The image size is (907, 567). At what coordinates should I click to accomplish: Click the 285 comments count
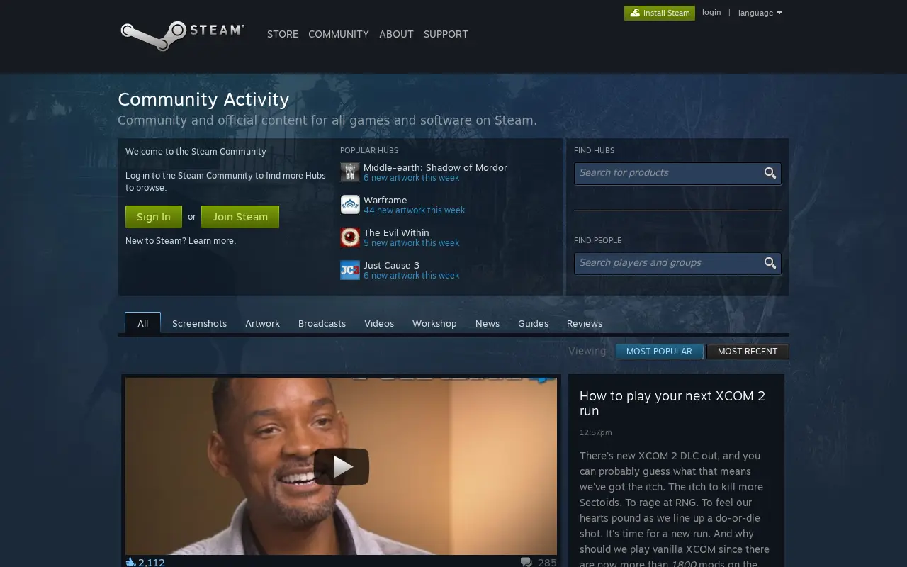click(547, 562)
